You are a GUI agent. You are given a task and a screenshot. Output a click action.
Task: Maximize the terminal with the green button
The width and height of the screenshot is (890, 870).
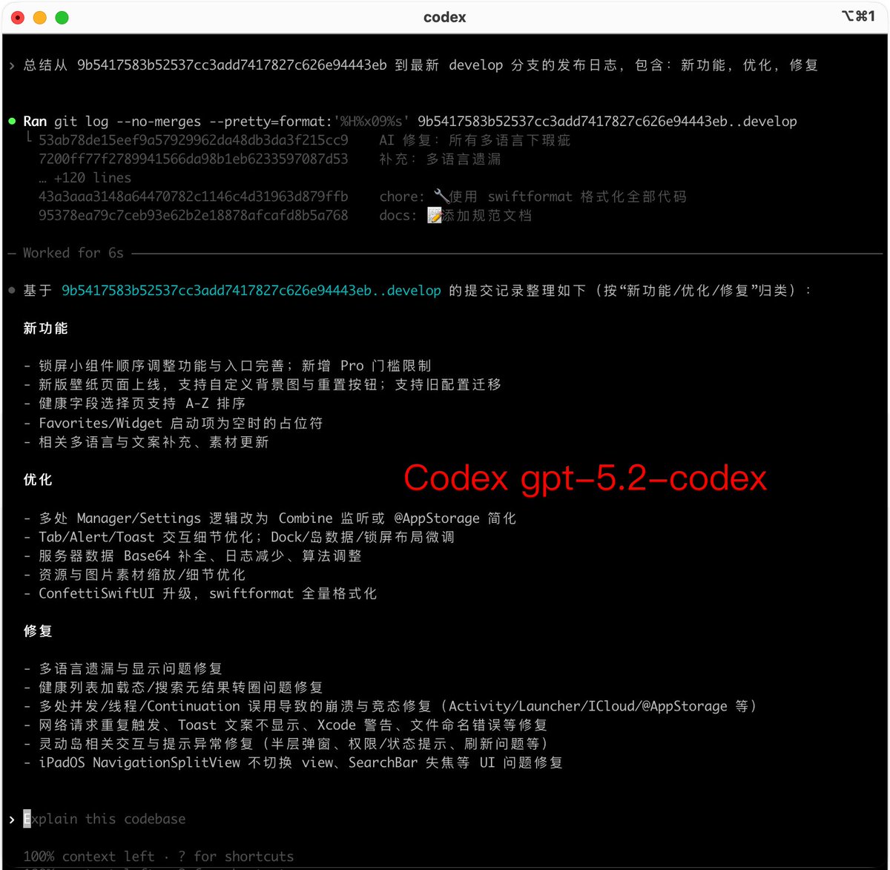[62, 17]
